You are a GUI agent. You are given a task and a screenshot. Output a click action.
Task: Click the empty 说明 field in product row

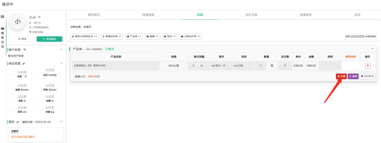(x=330, y=66)
